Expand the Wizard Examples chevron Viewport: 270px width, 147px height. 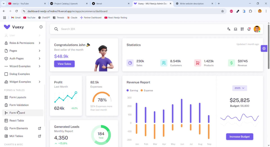tap(39, 66)
